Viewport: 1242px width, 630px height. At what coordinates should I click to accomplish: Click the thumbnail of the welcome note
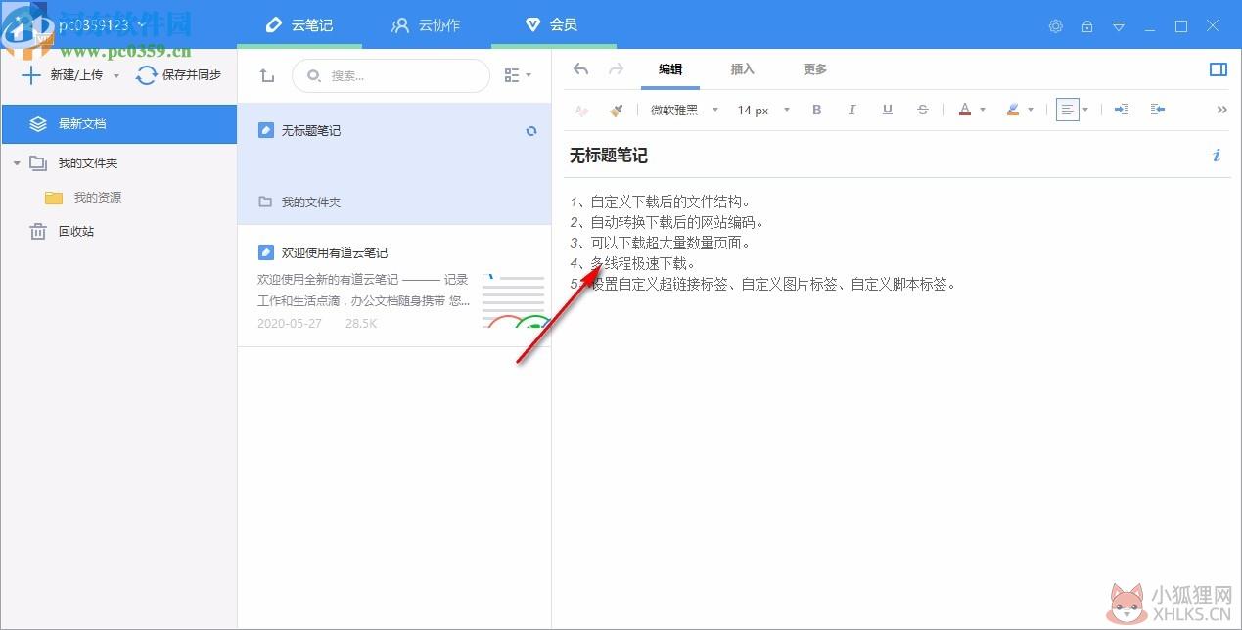(514, 300)
